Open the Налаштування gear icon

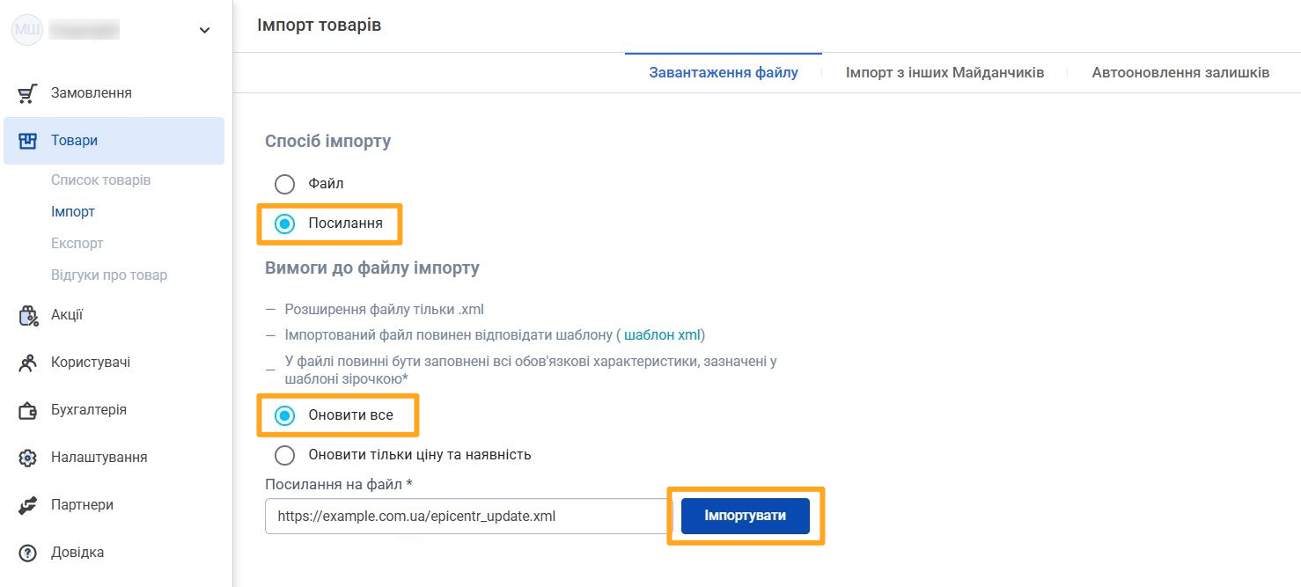(x=27, y=457)
